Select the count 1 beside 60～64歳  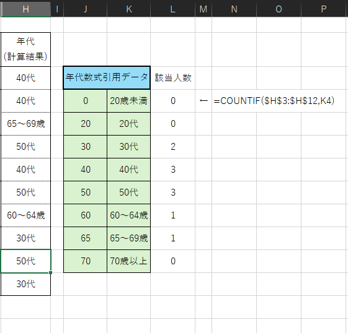(x=173, y=215)
